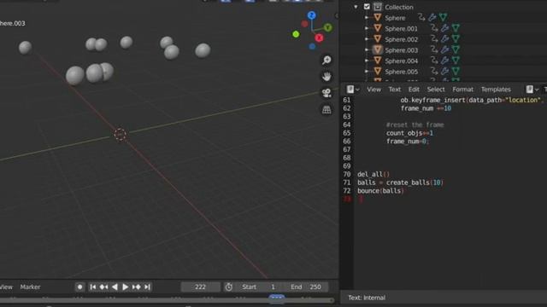Click the highlighted Sphere.003 object icon

pyautogui.click(x=377, y=49)
